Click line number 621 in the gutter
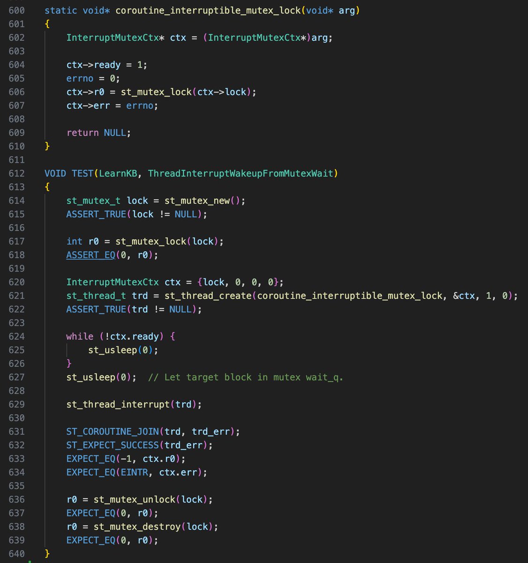Screen dimensions: 528x563 pyautogui.click(x=16, y=296)
